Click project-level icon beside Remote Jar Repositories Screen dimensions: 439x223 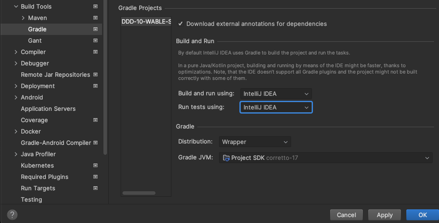click(x=96, y=74)
